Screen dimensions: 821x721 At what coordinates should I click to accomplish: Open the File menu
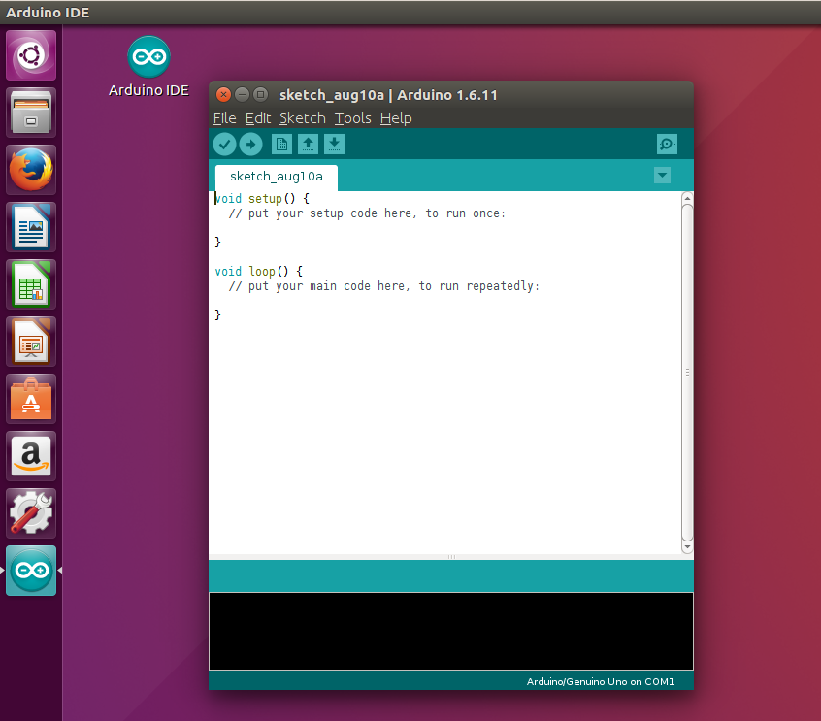[x=224, y=118]
